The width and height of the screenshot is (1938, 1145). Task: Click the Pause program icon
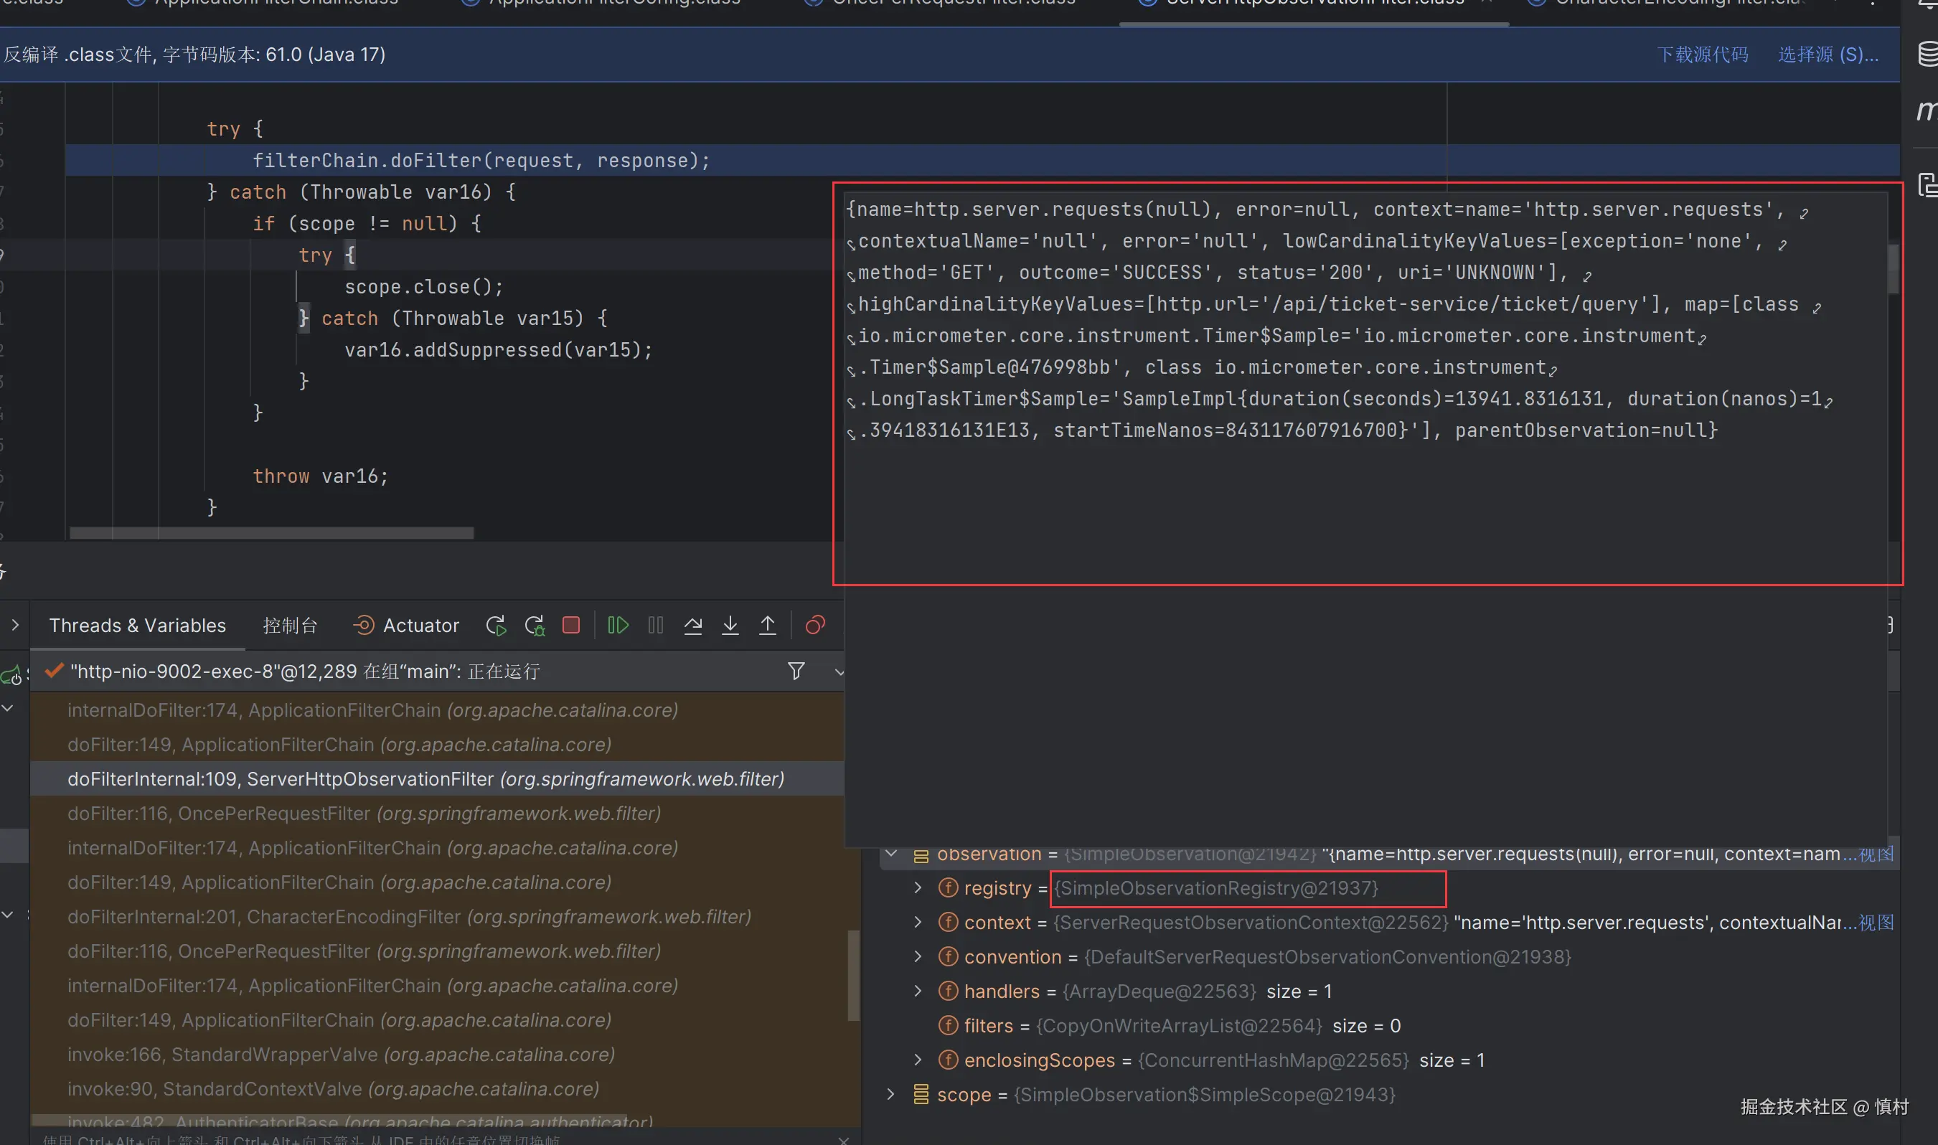(x=656, y=625)
